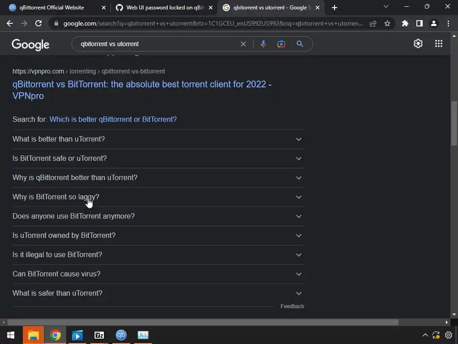
Task: Go to Google homepage logo
Action: coord(30,44)
